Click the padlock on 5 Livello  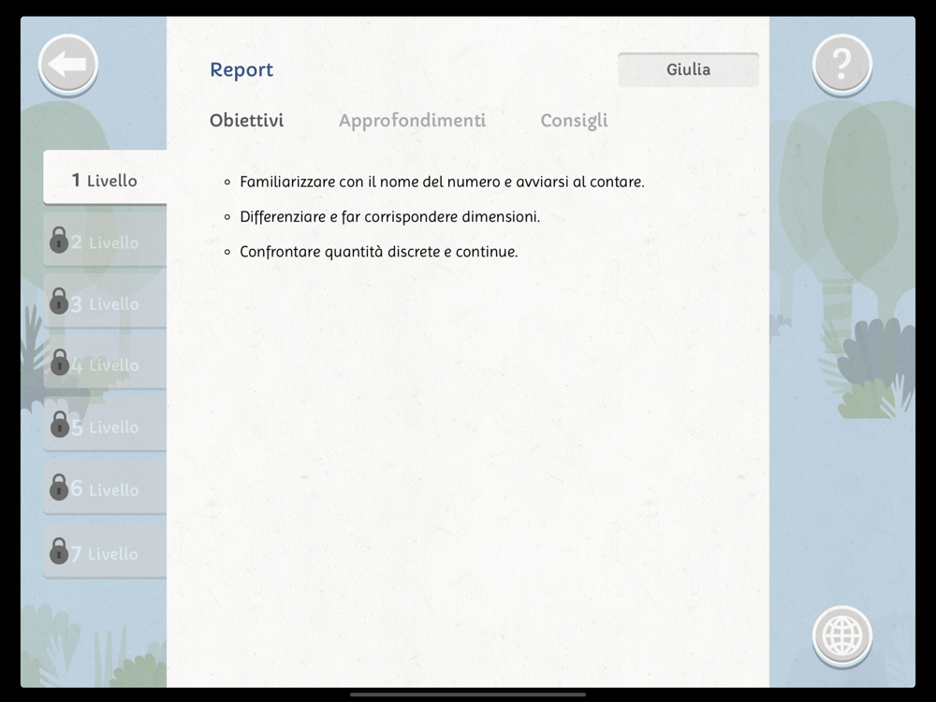click(x=59, y=424)
